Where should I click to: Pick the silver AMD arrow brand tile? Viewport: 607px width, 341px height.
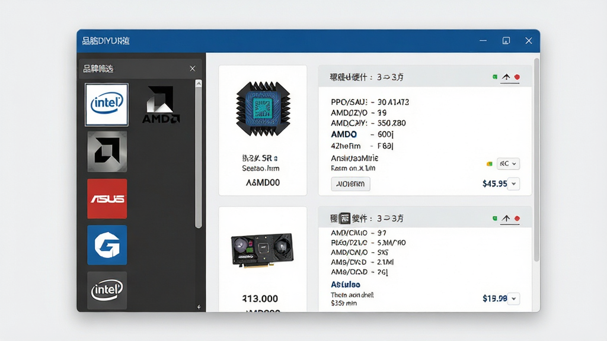click(107, 152)
